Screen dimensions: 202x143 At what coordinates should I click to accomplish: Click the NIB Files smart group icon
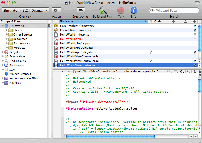pos(6,83)
